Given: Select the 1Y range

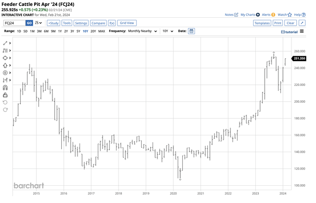Looking at the screenshot, I should [60, 31].
